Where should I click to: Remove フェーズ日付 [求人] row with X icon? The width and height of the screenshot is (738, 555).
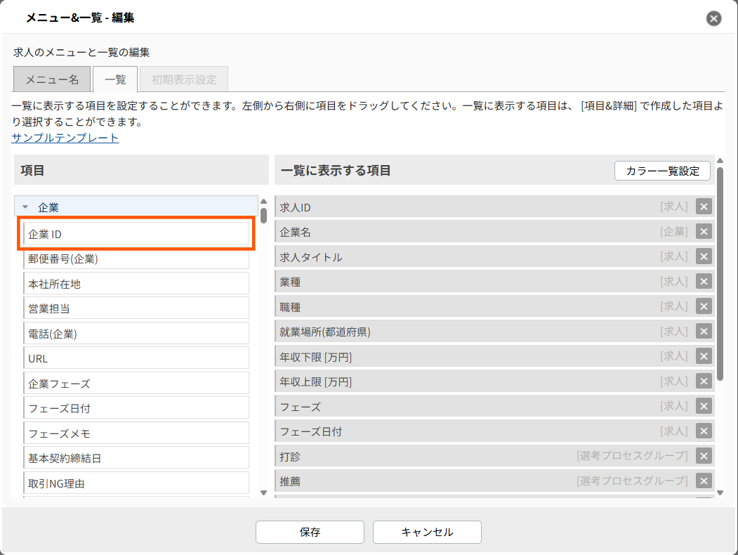tap(704, 431)
